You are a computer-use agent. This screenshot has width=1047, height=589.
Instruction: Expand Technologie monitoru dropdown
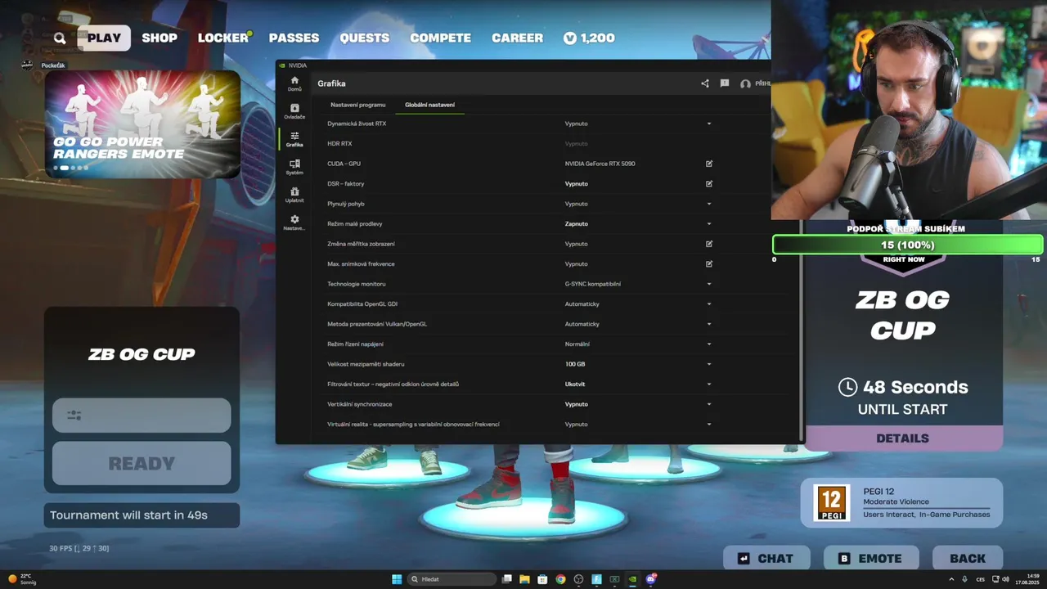[x=709, y=284]
